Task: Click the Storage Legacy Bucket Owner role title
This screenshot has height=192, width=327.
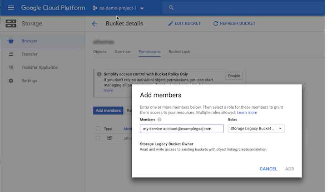Action: pyautogui.click(x=166, y=144)
